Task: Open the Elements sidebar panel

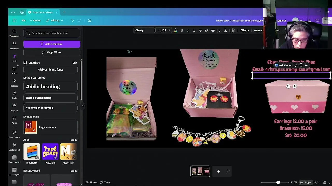Action: coord(14,46)
